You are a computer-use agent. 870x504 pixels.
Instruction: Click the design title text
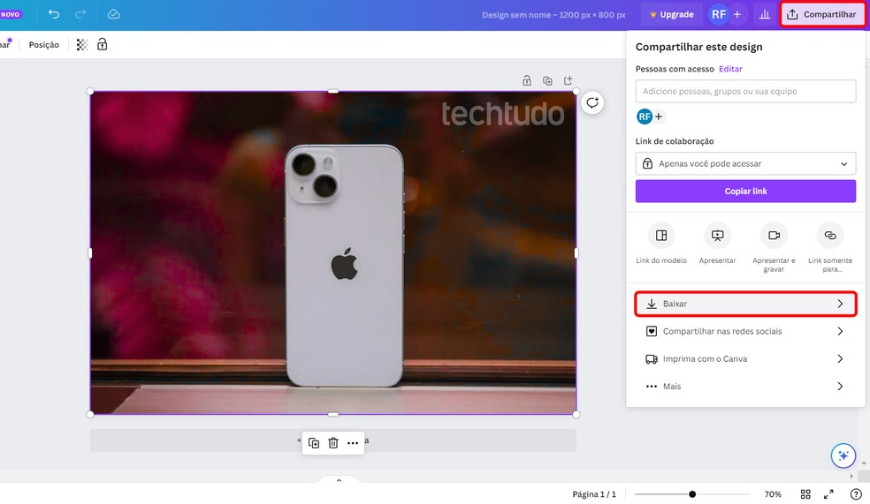click(553, 15)
